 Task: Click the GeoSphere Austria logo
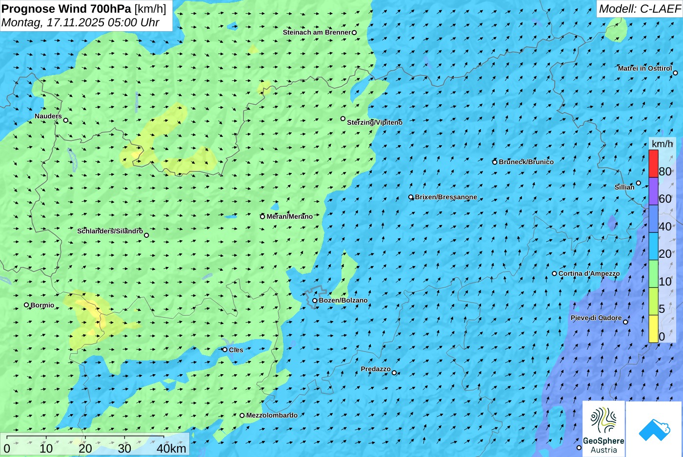(603, 429)
